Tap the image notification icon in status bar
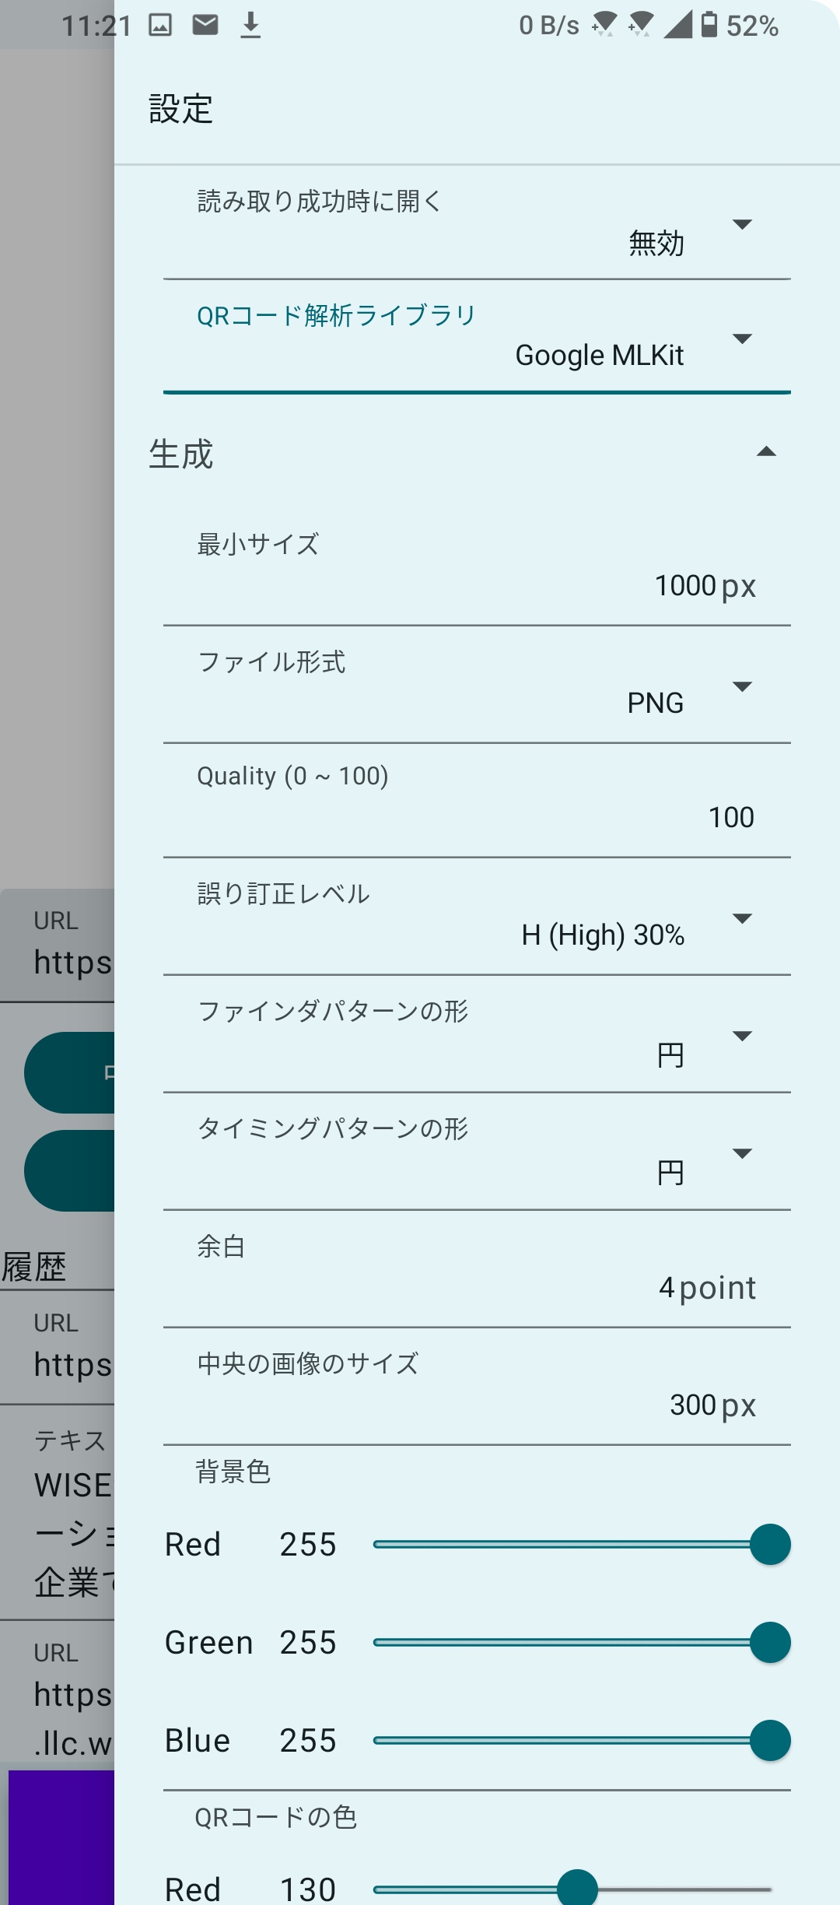This screenshot has height=1905, width=840. coord(160,26)
